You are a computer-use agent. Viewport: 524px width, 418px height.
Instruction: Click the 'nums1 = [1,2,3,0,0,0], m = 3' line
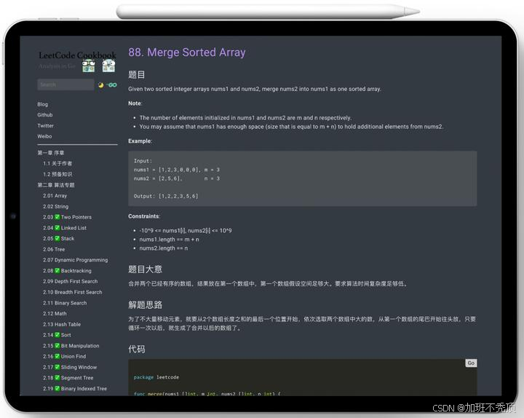pos(177,170)
